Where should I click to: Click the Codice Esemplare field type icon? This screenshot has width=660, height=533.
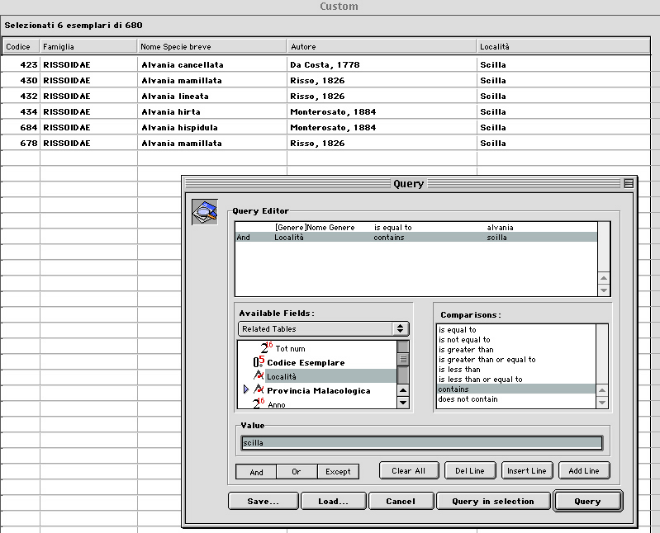(259, 361)
